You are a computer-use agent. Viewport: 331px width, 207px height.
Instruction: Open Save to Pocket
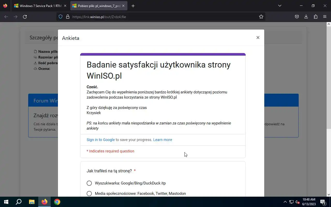[297, 17]
